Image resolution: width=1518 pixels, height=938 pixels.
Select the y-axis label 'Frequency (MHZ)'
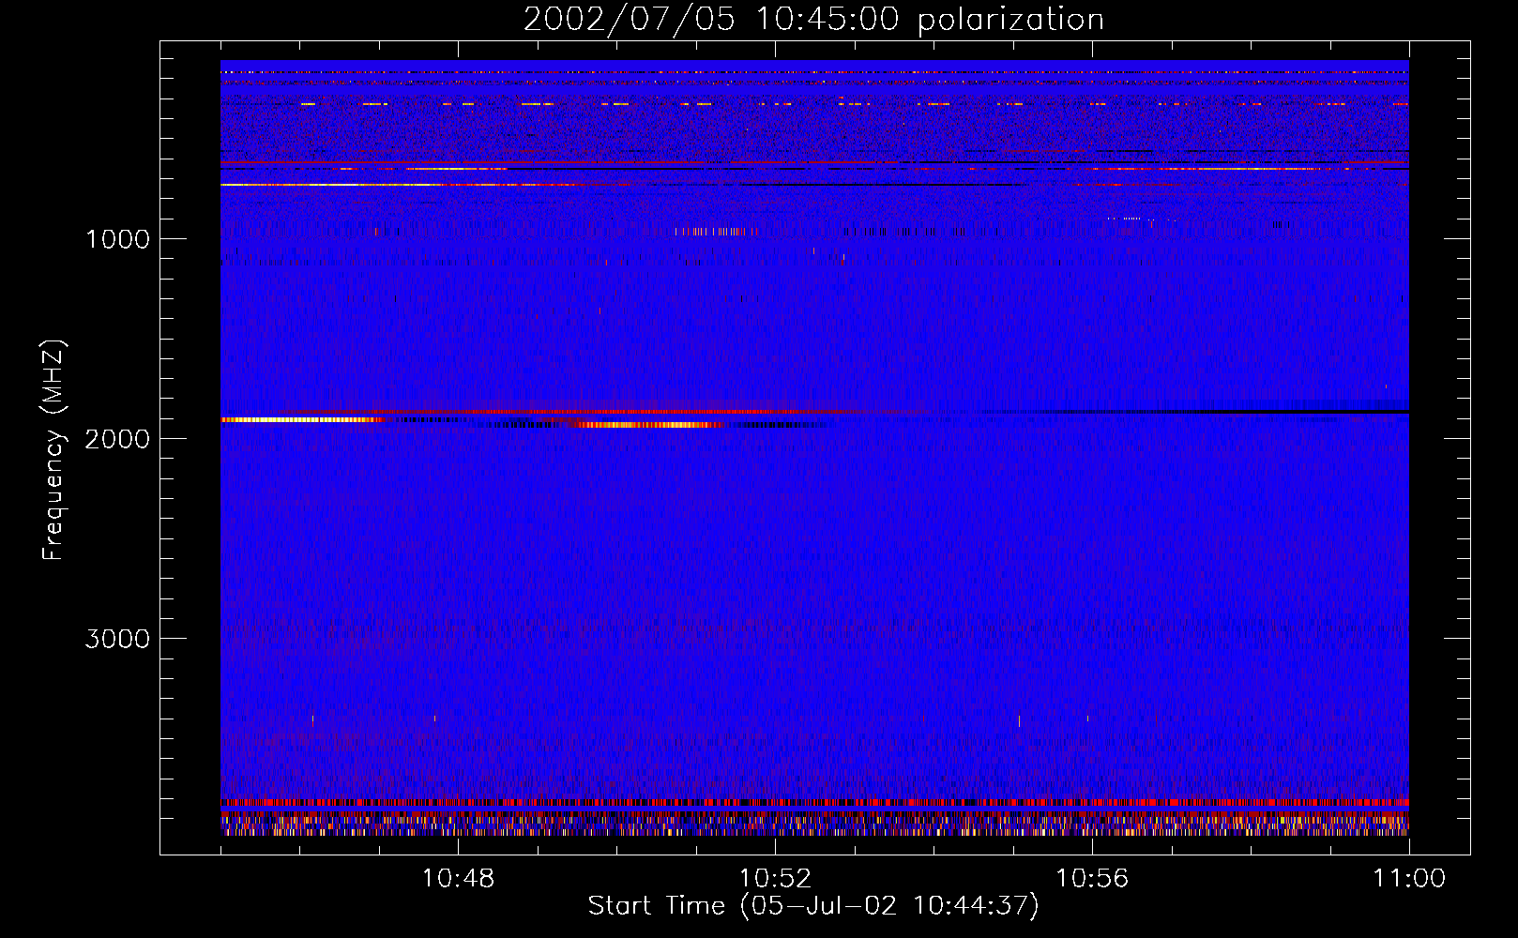pos(54,450)
